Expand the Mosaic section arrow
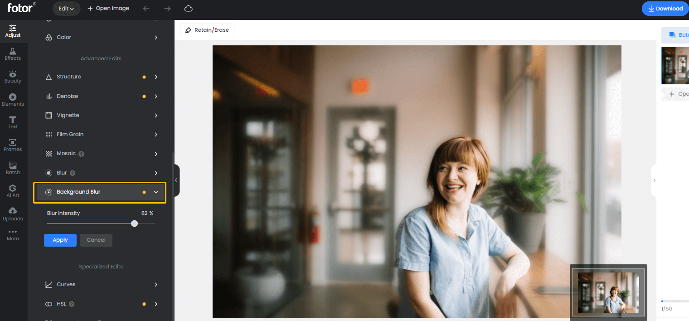 click(156, 154)
